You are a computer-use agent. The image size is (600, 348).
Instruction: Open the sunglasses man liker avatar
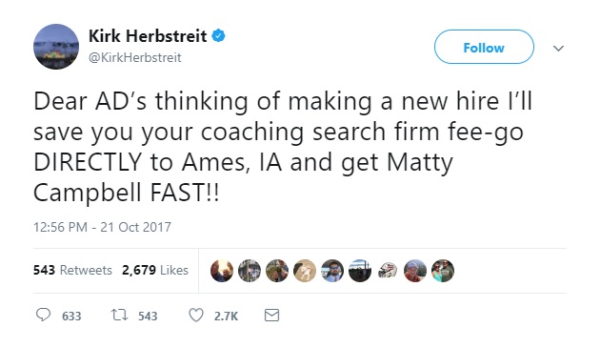pyautogui.click(x=332, y=271)
